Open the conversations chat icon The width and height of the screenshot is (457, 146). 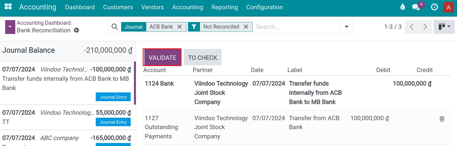click(x=416, y=7)
